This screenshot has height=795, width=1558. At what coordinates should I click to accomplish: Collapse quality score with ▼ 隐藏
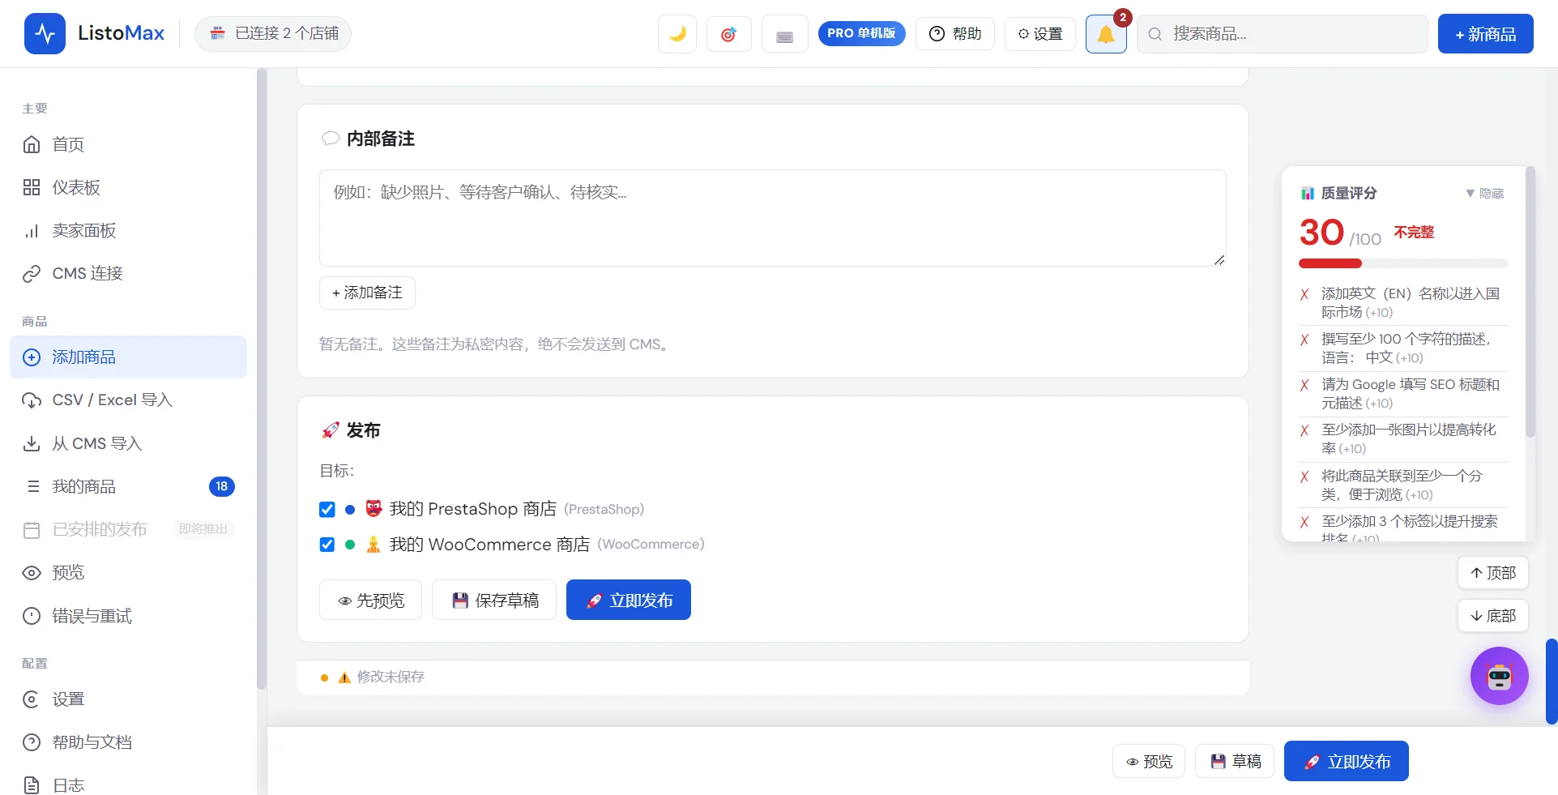point(1484,193)
